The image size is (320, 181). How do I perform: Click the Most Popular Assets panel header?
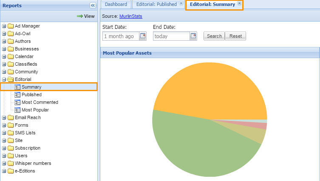pyautogui.click(x=210, y=53)
